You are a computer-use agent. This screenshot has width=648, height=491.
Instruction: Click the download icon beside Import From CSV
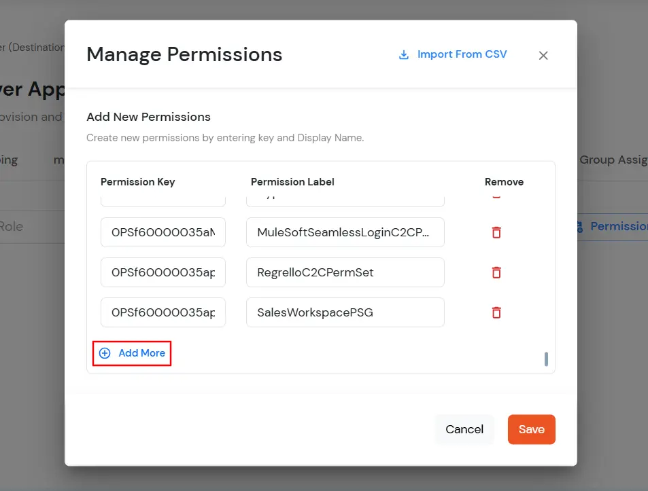pyautogui.click(x=404, y=54)
